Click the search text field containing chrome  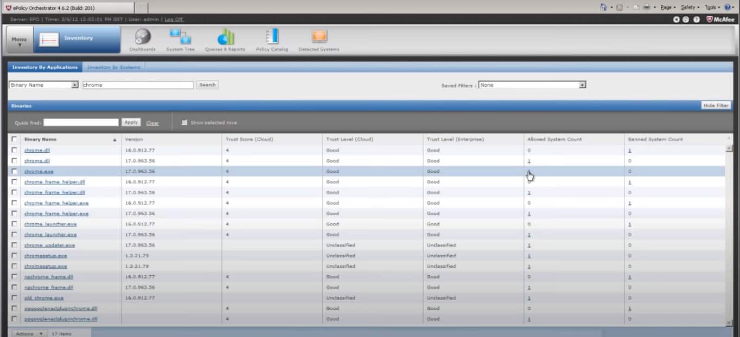(138, 85)
